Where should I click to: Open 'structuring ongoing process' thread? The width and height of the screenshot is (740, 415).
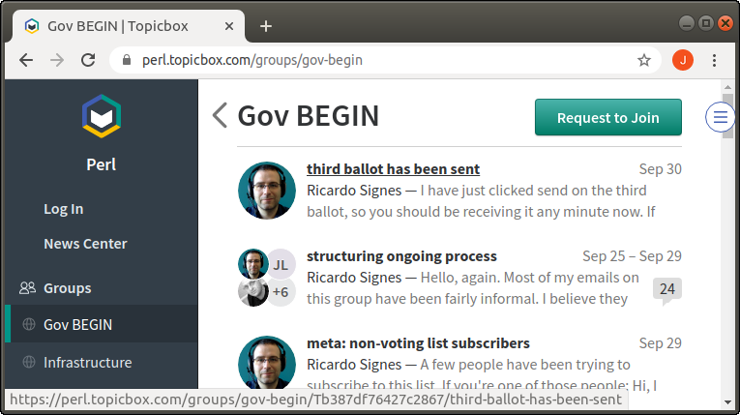(401, 256)
